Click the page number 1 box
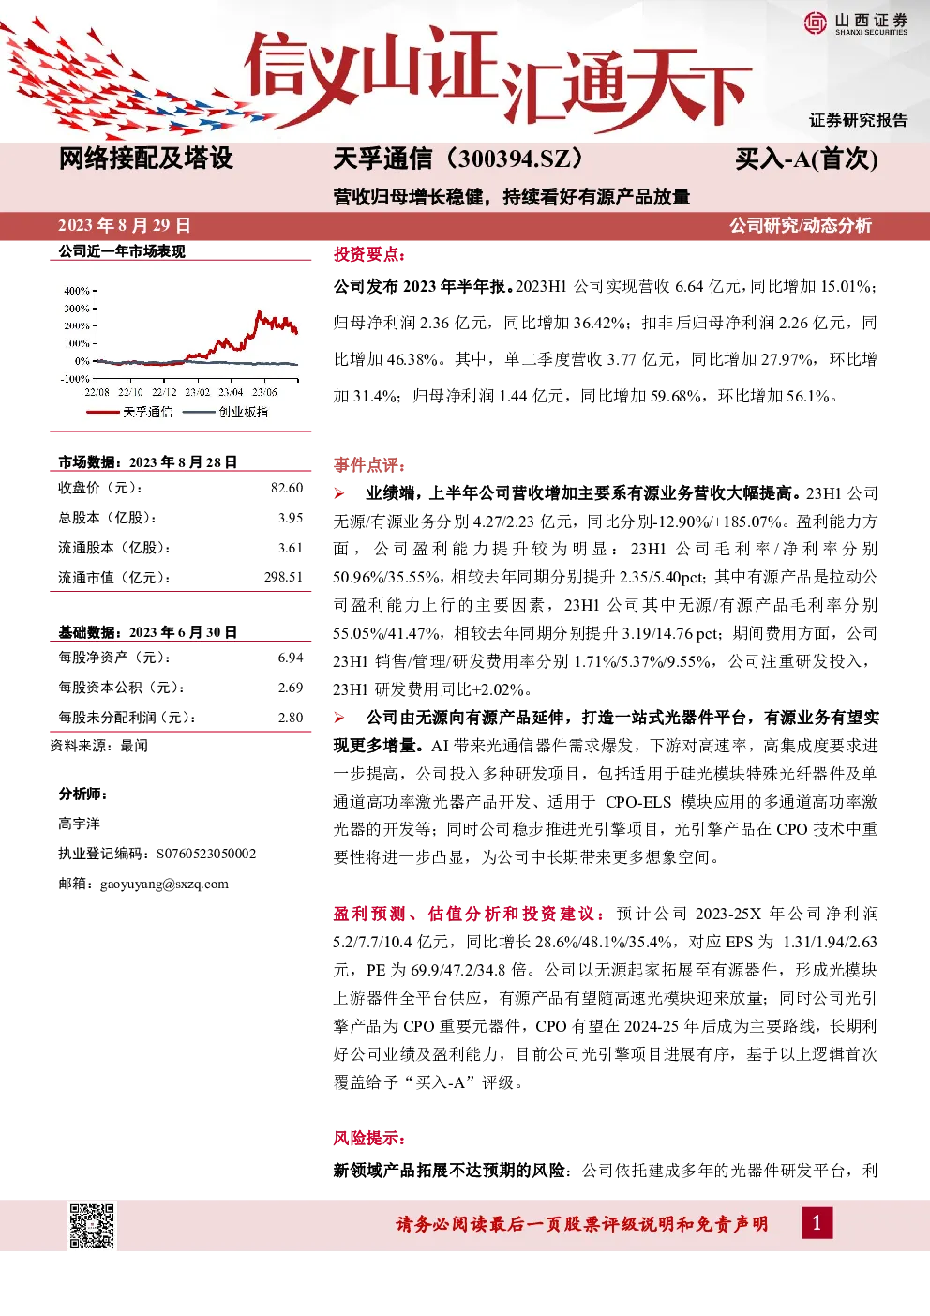The width and height of the screenshot is (930, 1316). (817, 1222)
